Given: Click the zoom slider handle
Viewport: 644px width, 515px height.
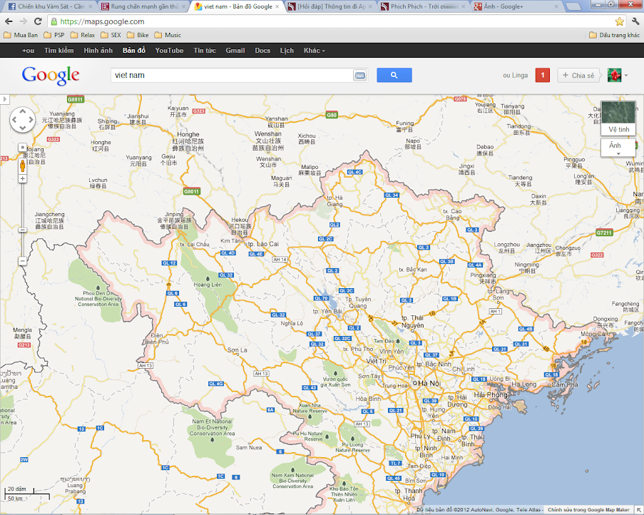Looking at the screenshot, I should tap(23, 230).
